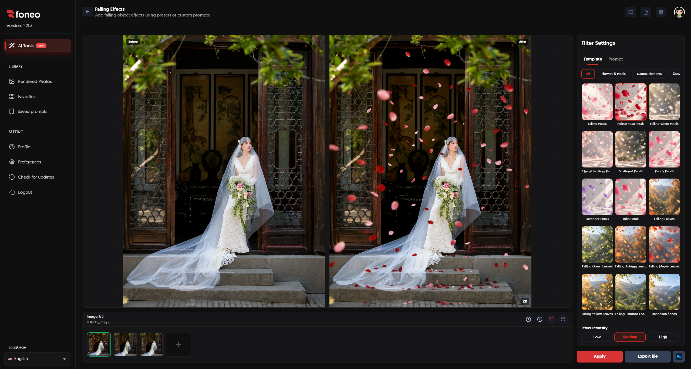Expand the image to fullscreen

point(563,319)
